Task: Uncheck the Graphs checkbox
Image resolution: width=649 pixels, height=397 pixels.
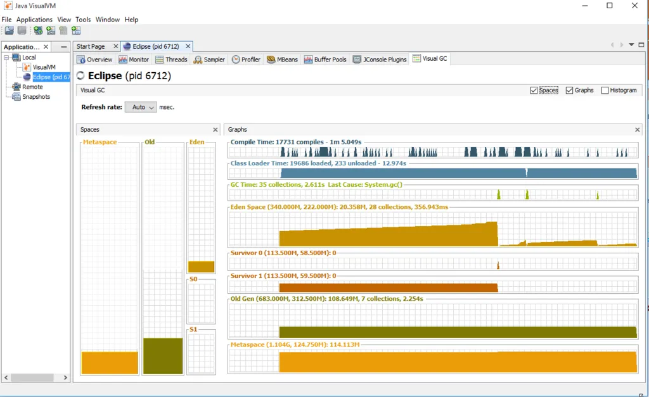Action: (570, 90)
